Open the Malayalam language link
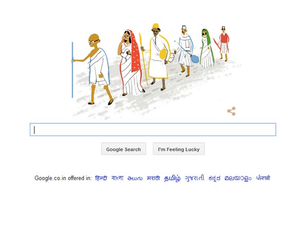 [x=238, y=178]
